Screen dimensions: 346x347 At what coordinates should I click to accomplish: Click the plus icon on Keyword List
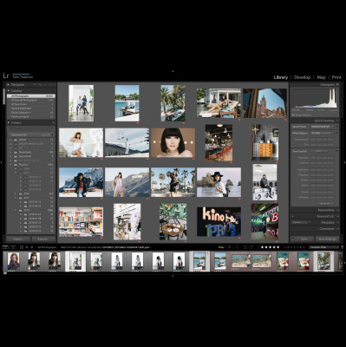click(x=292, y=216)
